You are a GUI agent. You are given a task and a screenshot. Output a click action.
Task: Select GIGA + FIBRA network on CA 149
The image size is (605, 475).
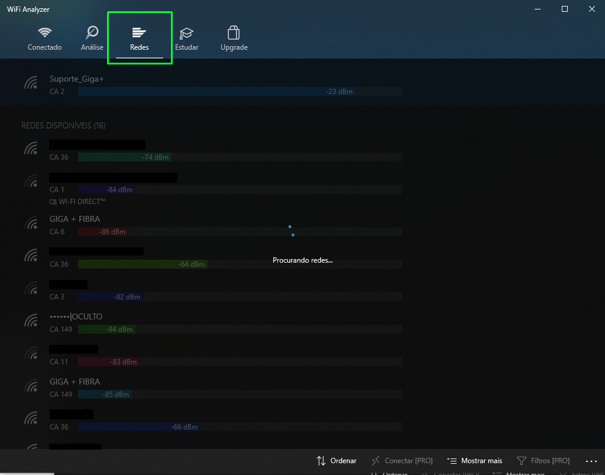coord(75,382)
